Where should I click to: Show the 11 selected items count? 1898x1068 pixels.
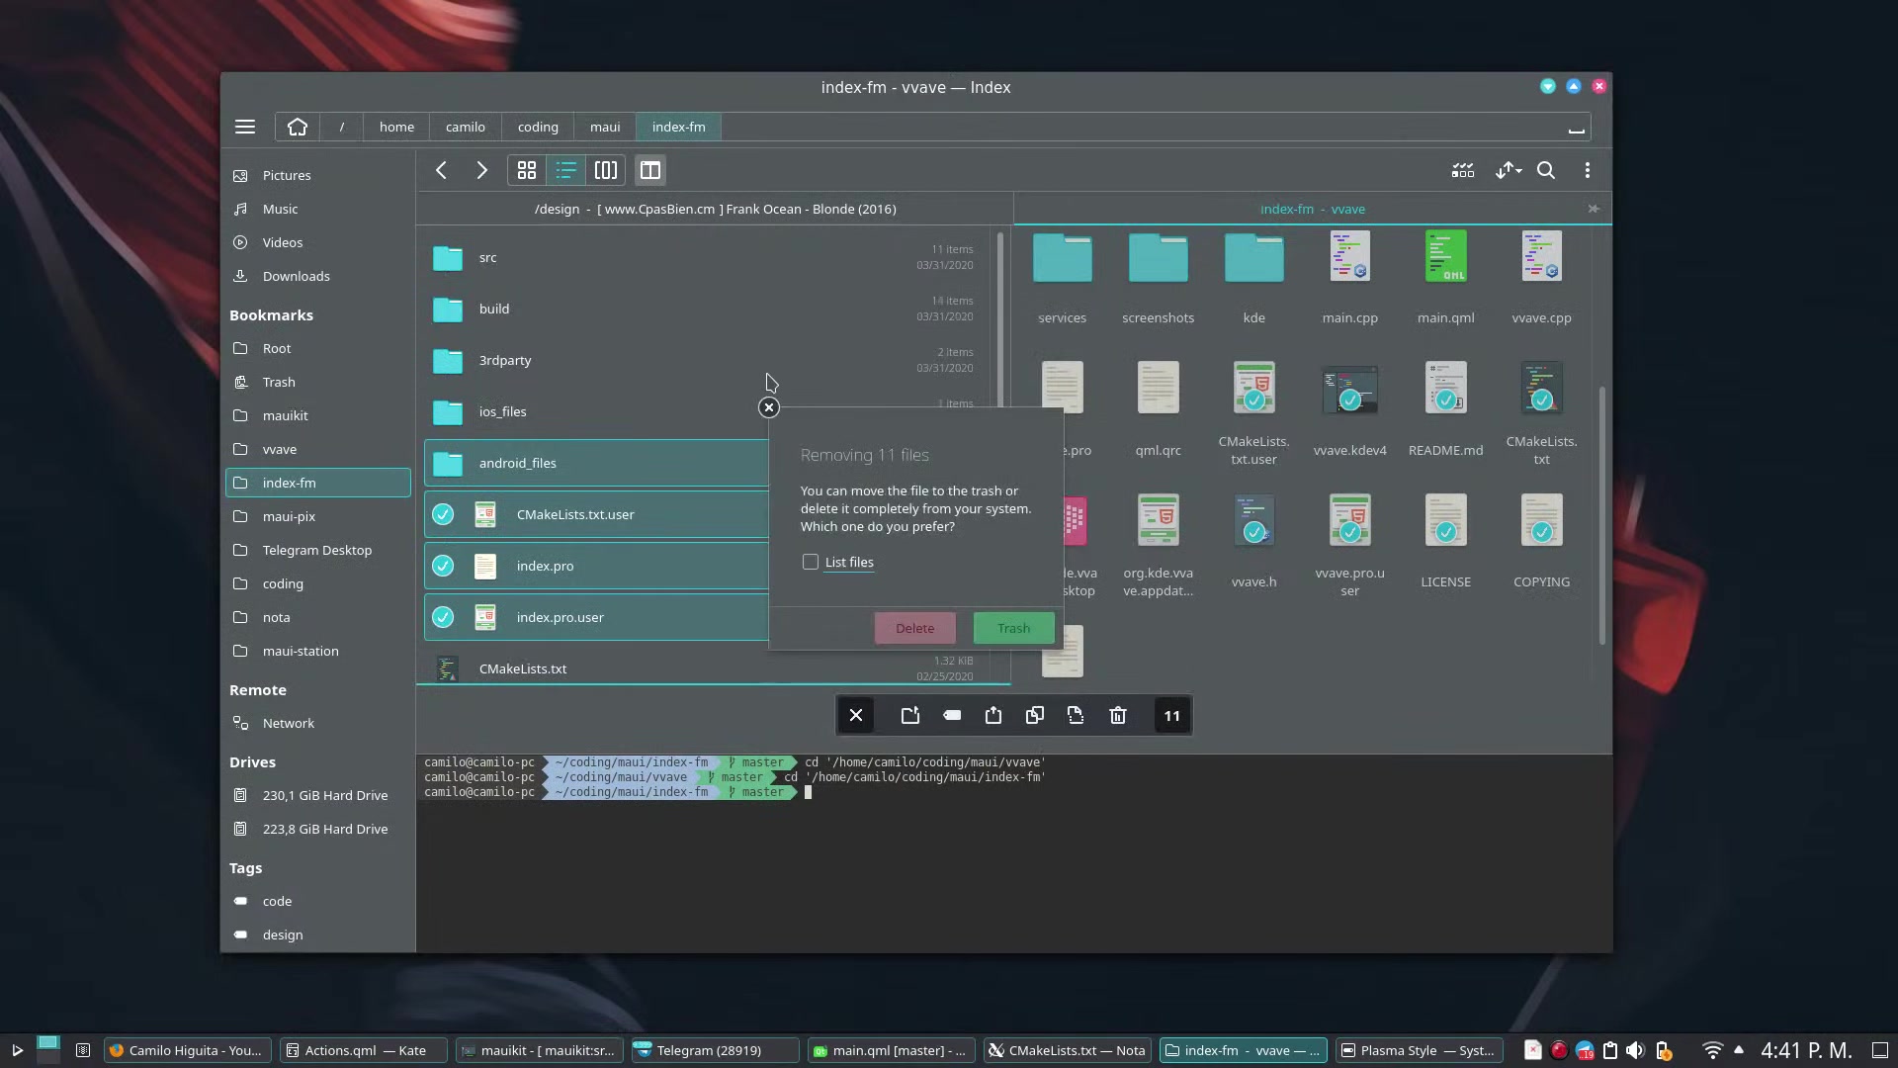click(x=1171, y=715)
